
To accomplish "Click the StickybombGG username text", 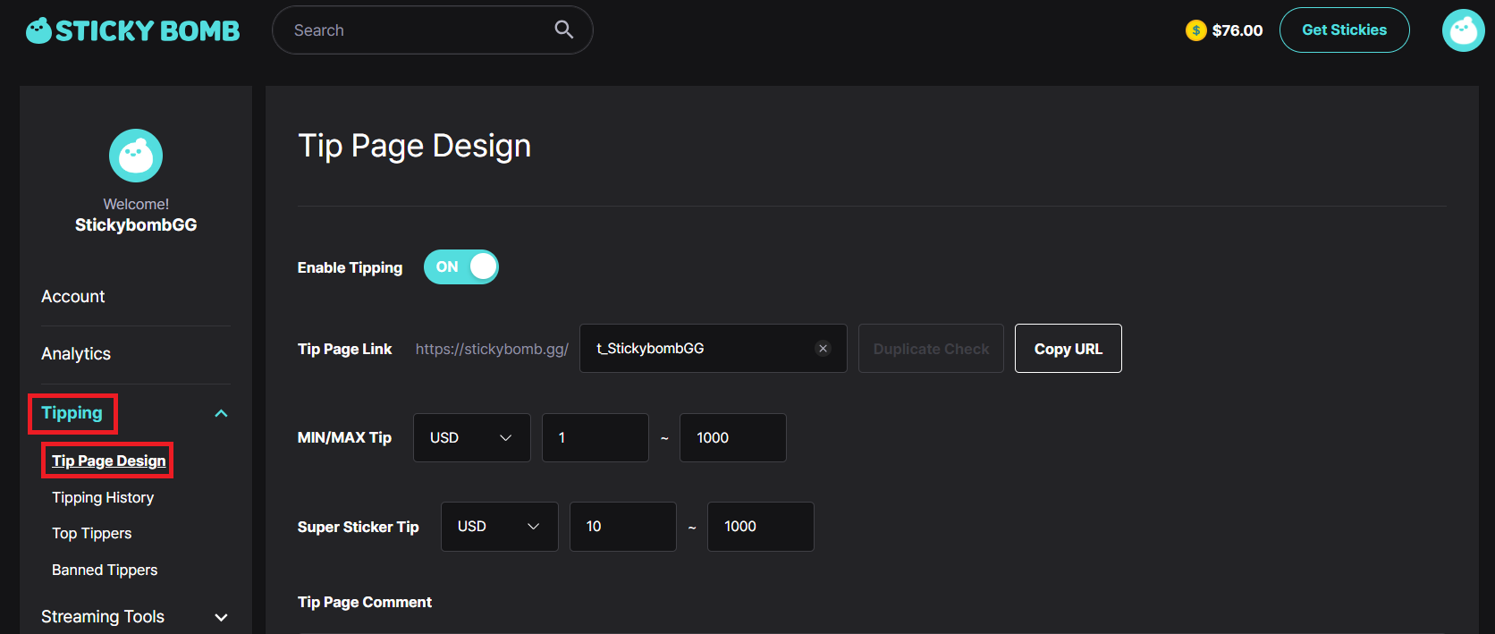I will point(136,225).
